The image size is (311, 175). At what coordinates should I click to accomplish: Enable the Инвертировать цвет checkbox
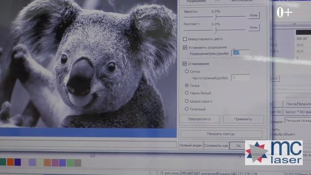[x=185, y=39]
